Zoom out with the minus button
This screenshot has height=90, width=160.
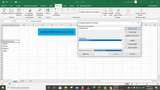click(140, 84)
